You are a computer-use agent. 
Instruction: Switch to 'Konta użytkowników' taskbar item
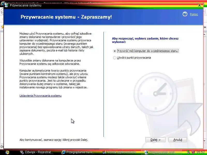coord(119,152)
